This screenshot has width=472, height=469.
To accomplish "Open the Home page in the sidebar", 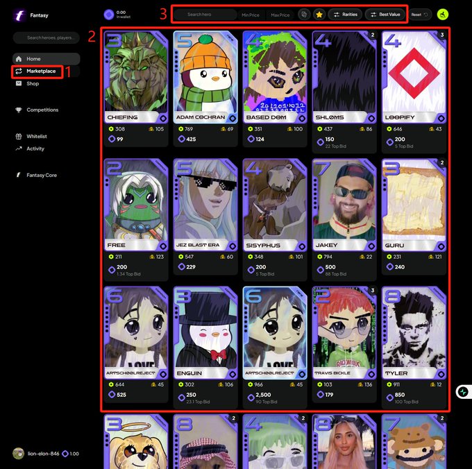I will point(46,59).
